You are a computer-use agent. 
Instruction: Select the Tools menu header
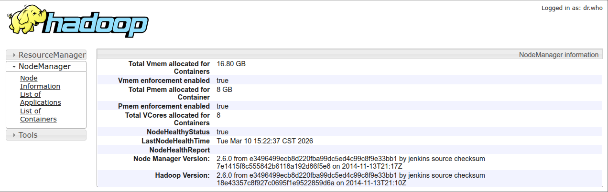[28, 135]
